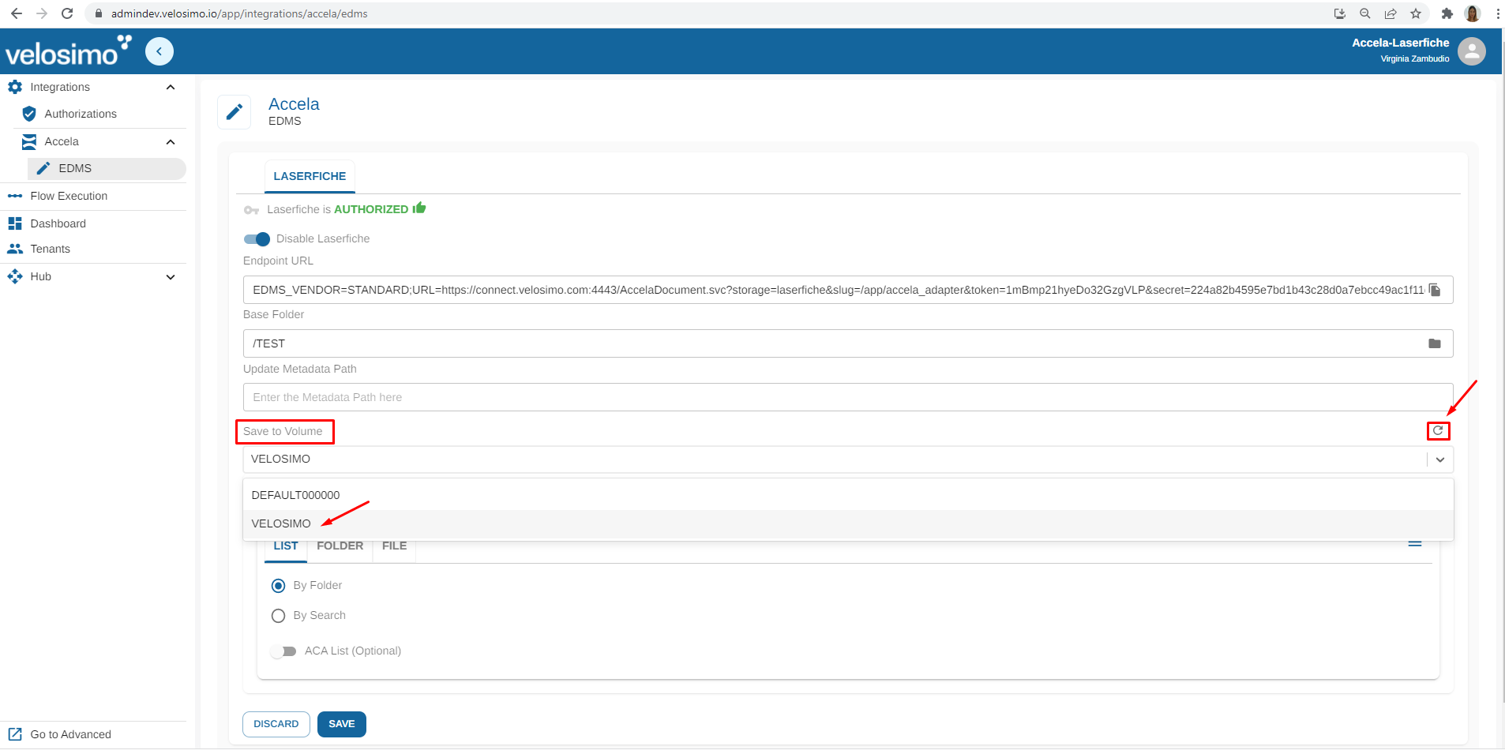Screen dimensions: 1505x754
Task: Switch to the FOLDER tab
Action: click(340, 546)
